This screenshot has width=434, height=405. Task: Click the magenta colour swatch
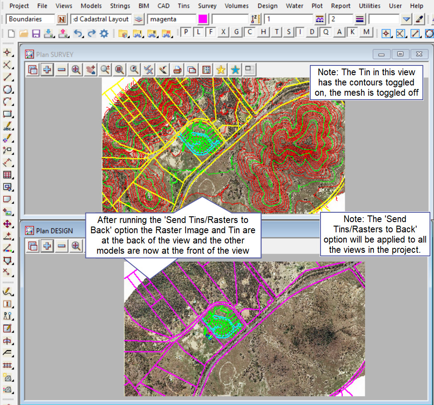[x=203, y=19]
